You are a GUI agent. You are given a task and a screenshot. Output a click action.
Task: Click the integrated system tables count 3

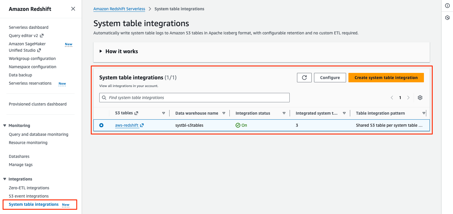click(297, 125)
